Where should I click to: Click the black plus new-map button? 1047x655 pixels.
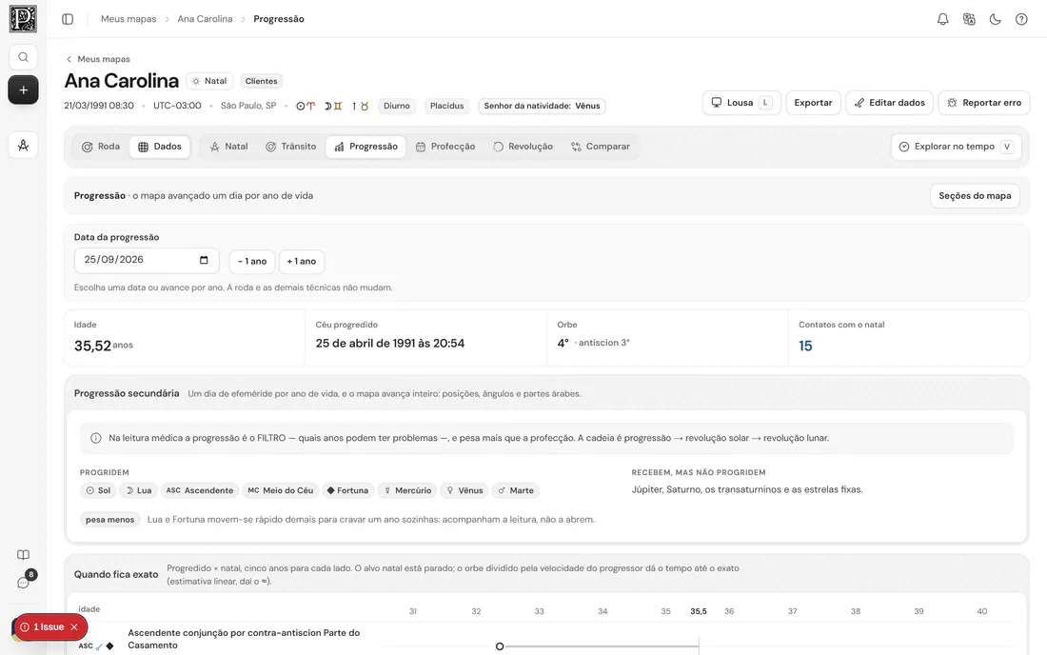click(x=23, y=89)
